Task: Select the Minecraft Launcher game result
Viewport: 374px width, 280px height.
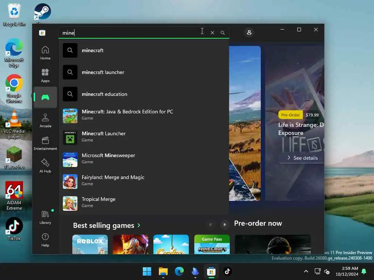Action: click(x=144, y=137)
